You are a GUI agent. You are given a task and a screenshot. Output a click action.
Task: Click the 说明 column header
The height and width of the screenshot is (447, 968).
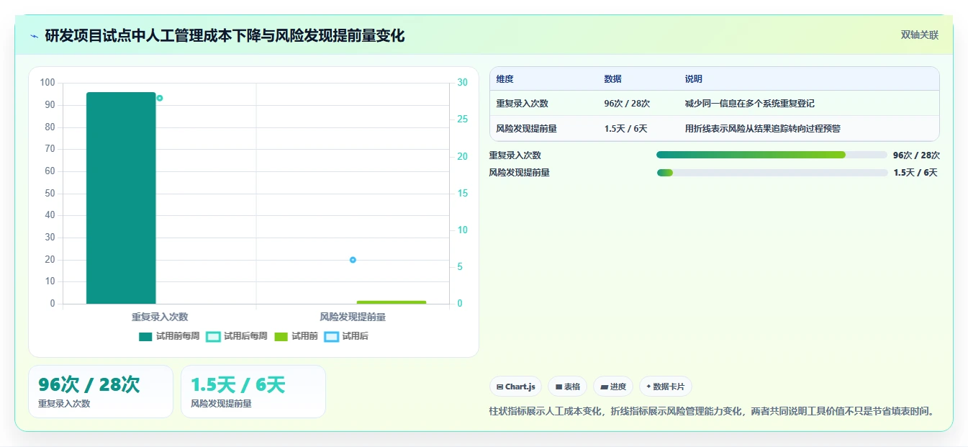coord(694,79)
